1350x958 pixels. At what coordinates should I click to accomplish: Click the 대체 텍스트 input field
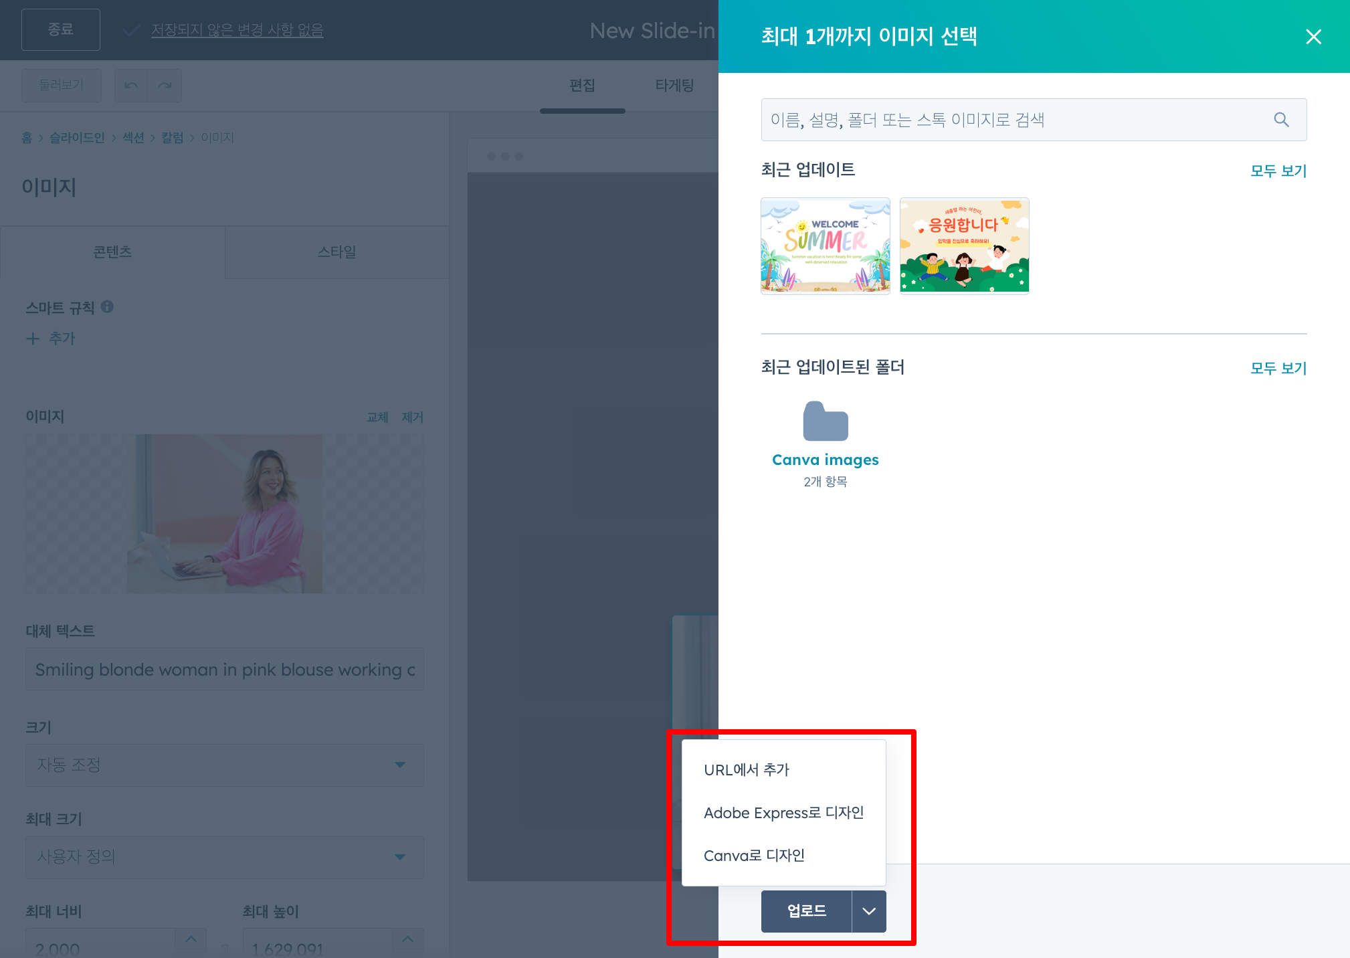pyautogui.click(x=225, y=669)
